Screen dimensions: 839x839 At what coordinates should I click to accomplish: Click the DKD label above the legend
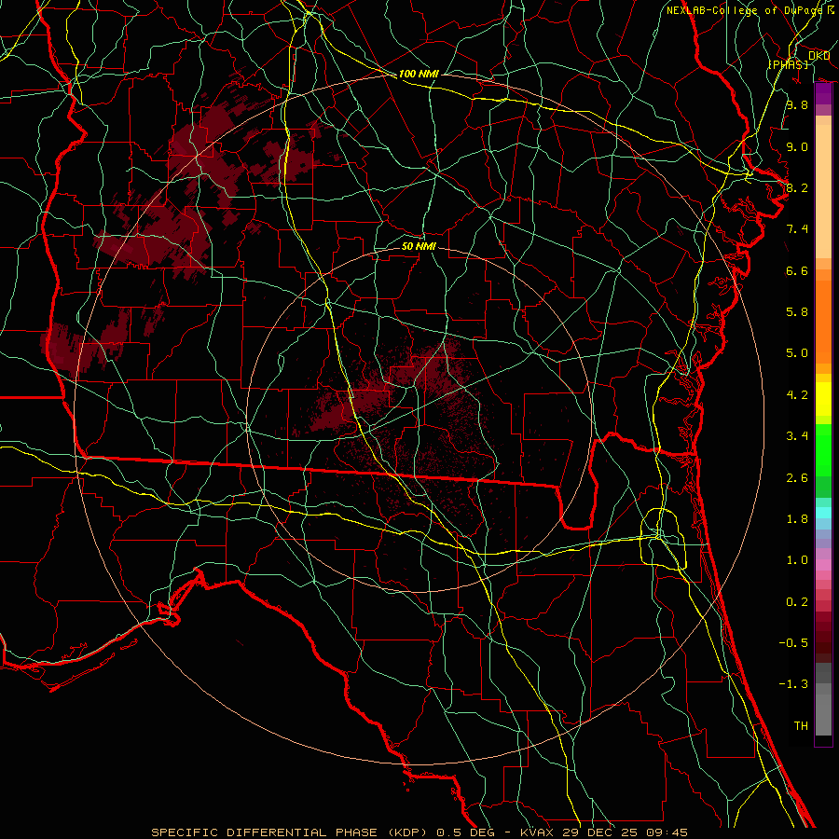[818, 56]
